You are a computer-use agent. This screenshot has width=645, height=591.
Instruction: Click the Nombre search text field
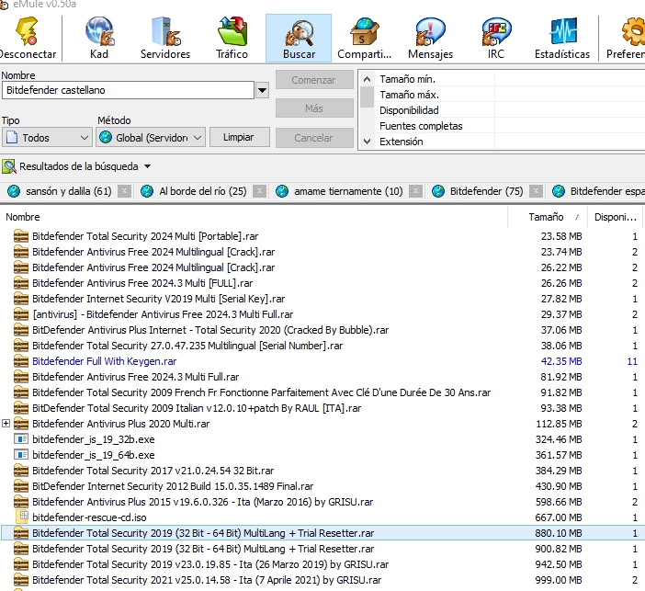(127, 90)
